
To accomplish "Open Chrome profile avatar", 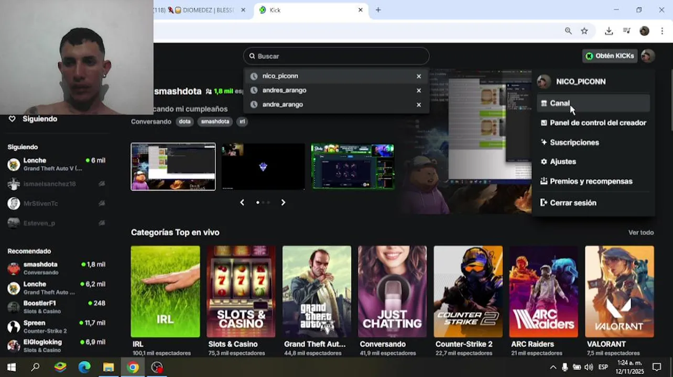I will coord(645,31).
